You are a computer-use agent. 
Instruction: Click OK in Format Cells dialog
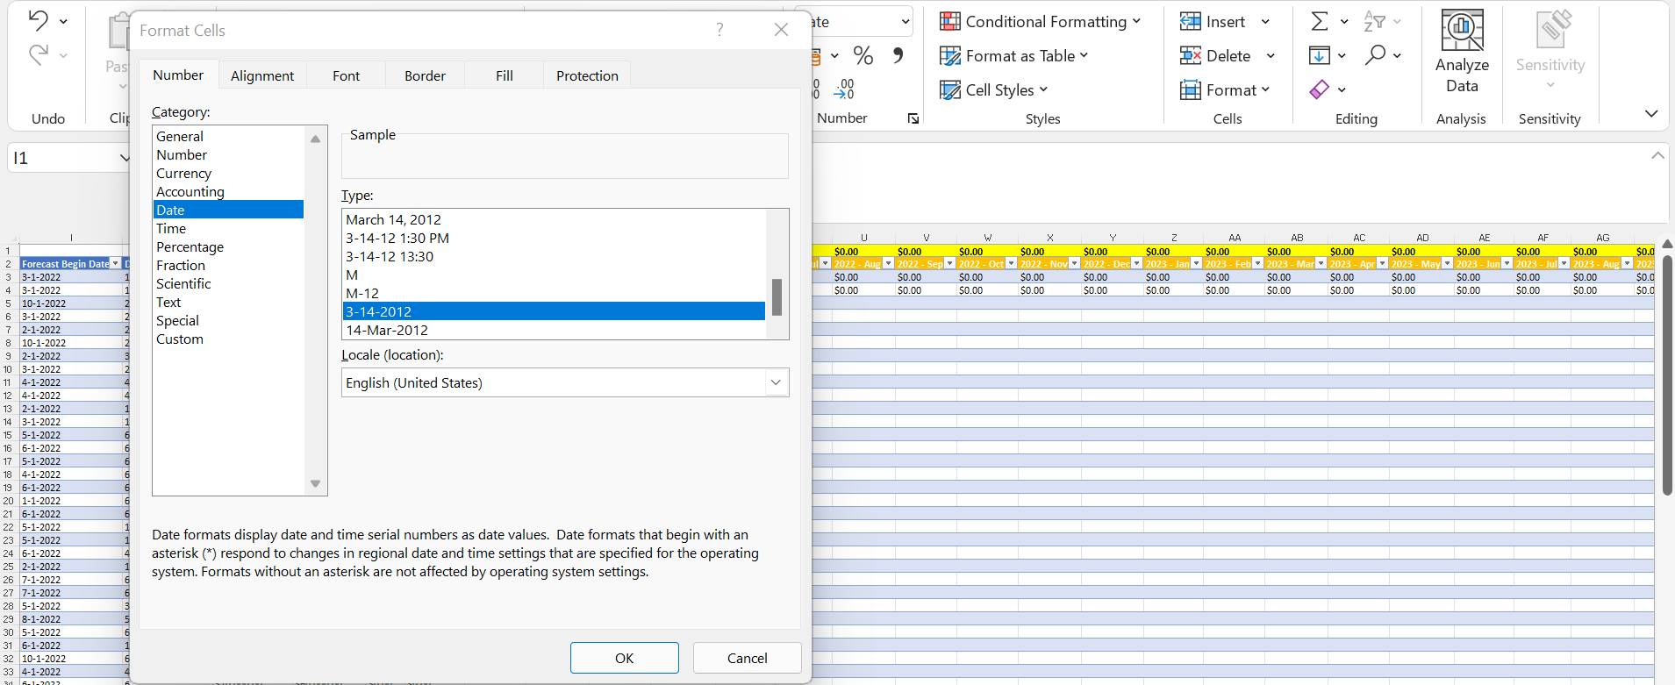point(625,658)
